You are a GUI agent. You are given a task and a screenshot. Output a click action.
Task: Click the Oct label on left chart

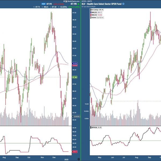[x=29, y=158]
